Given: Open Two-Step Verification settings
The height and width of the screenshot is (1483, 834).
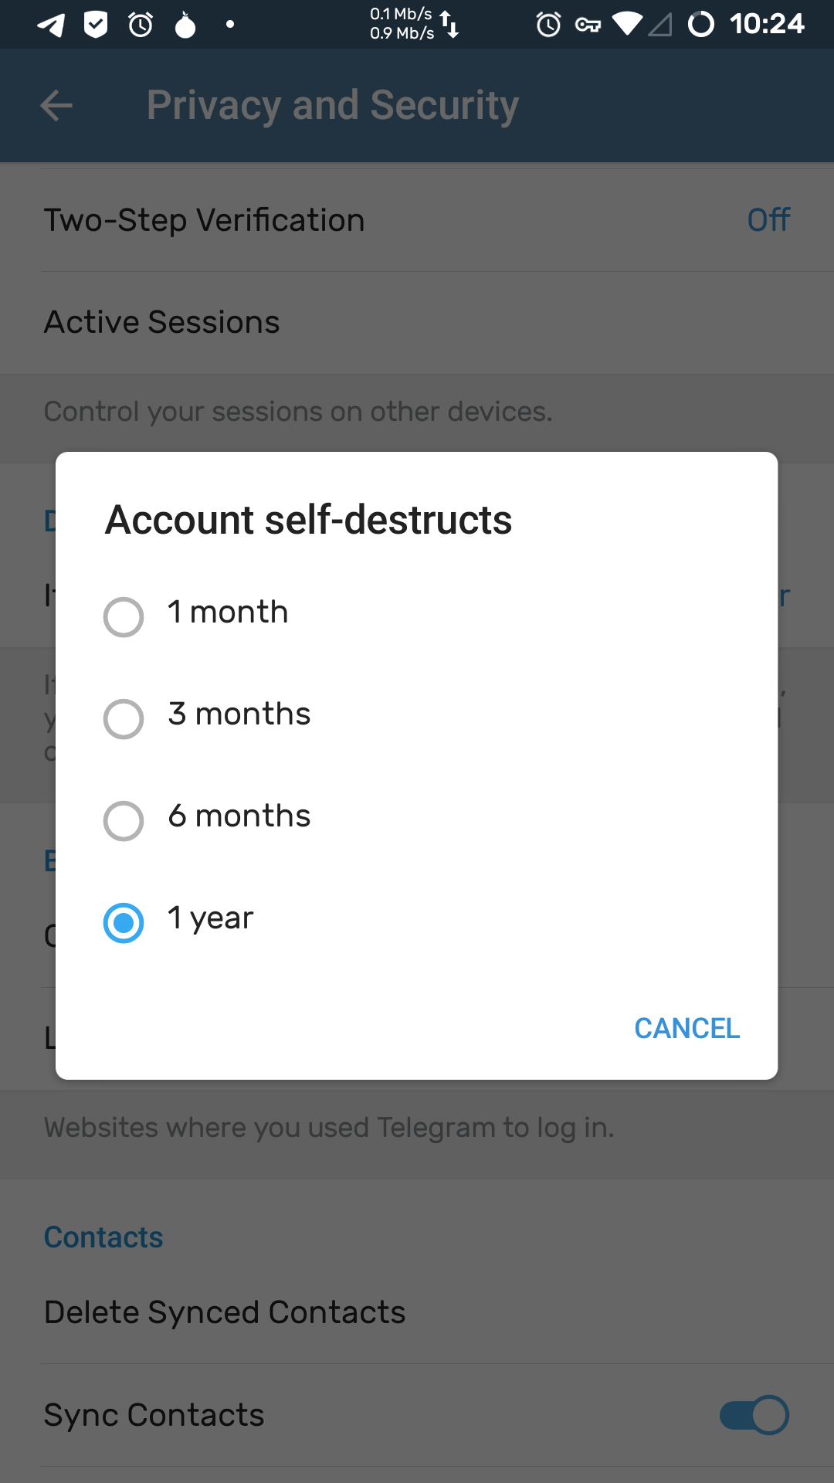Looking at the screenshot, I should pos(204,220).
